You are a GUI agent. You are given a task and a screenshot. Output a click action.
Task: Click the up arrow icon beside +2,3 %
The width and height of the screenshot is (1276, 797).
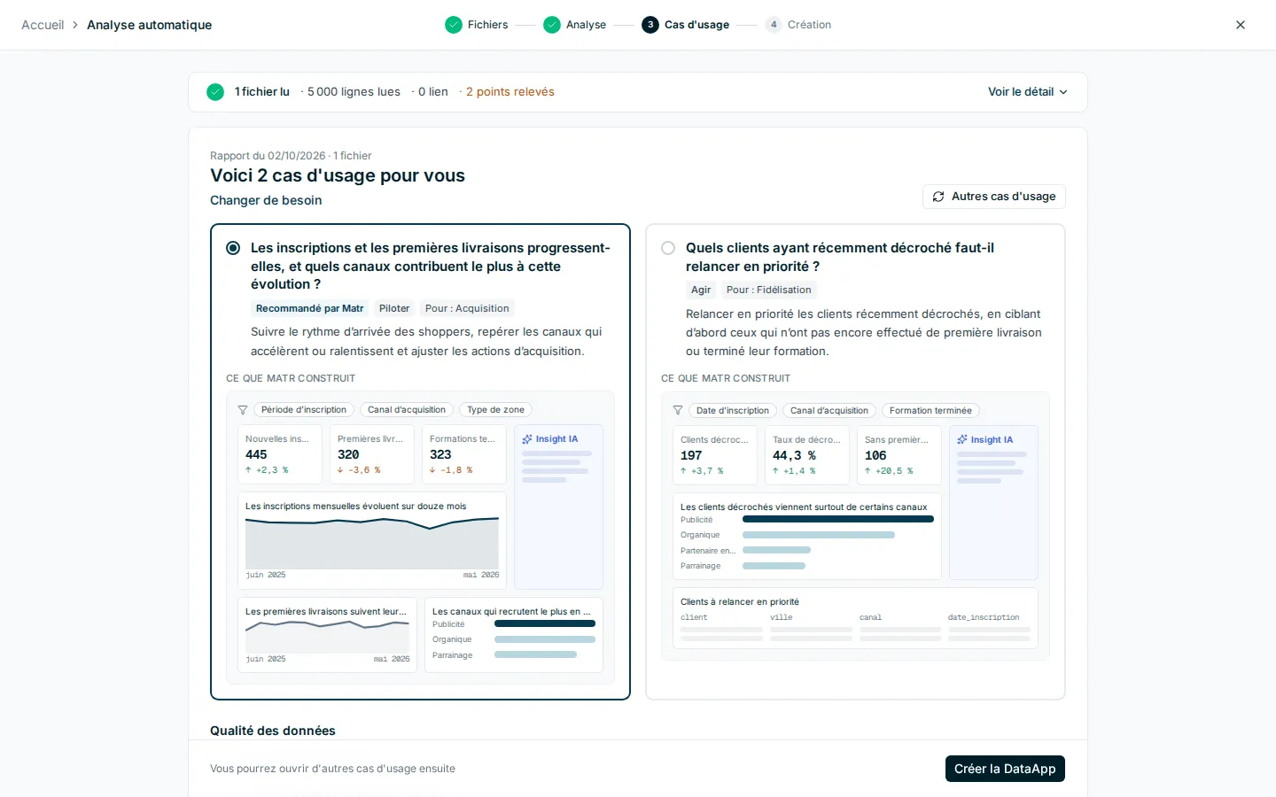click(x=248, y=470)
